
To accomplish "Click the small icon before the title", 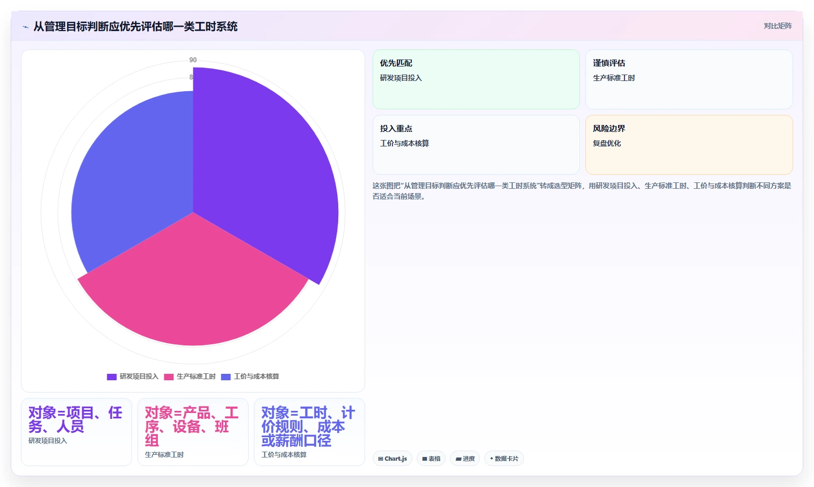I will point(25,27).
